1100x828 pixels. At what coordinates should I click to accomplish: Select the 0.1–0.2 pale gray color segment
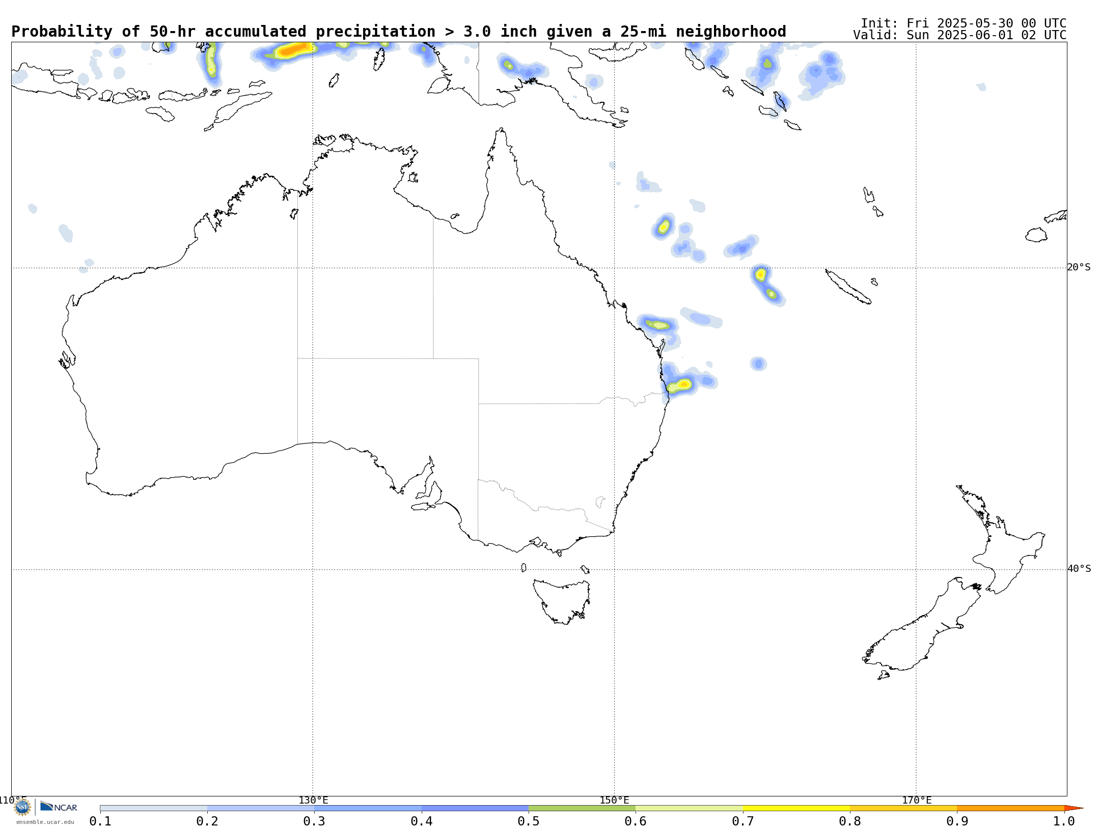[x=154, y=808]
